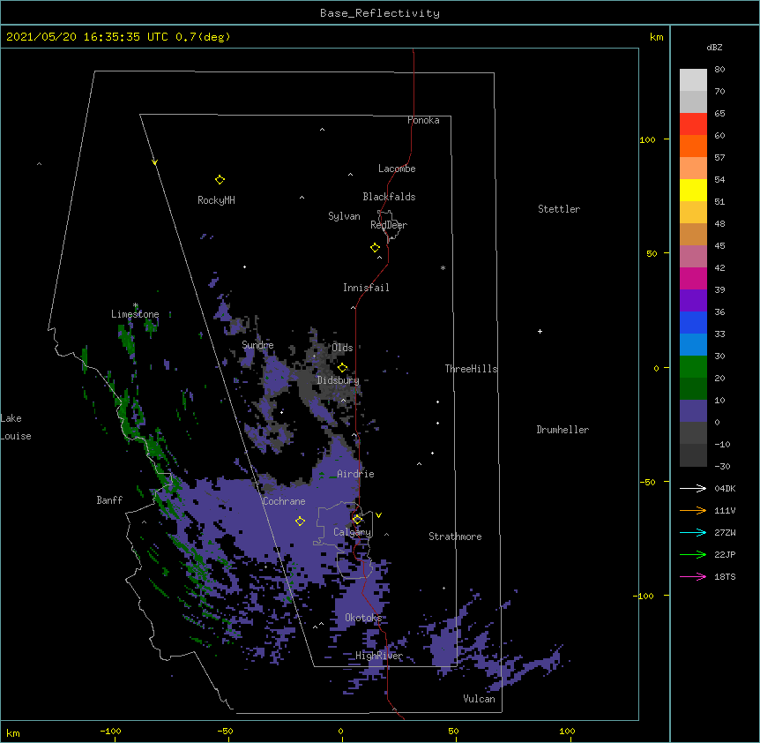Click the Lake Louise label
Screen dimensions: 760x743
[x=16, y=427]
